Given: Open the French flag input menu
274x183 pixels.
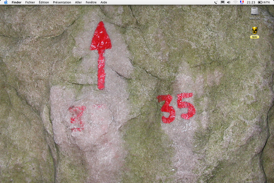Looking at the screenshot, I should [242, 2].
